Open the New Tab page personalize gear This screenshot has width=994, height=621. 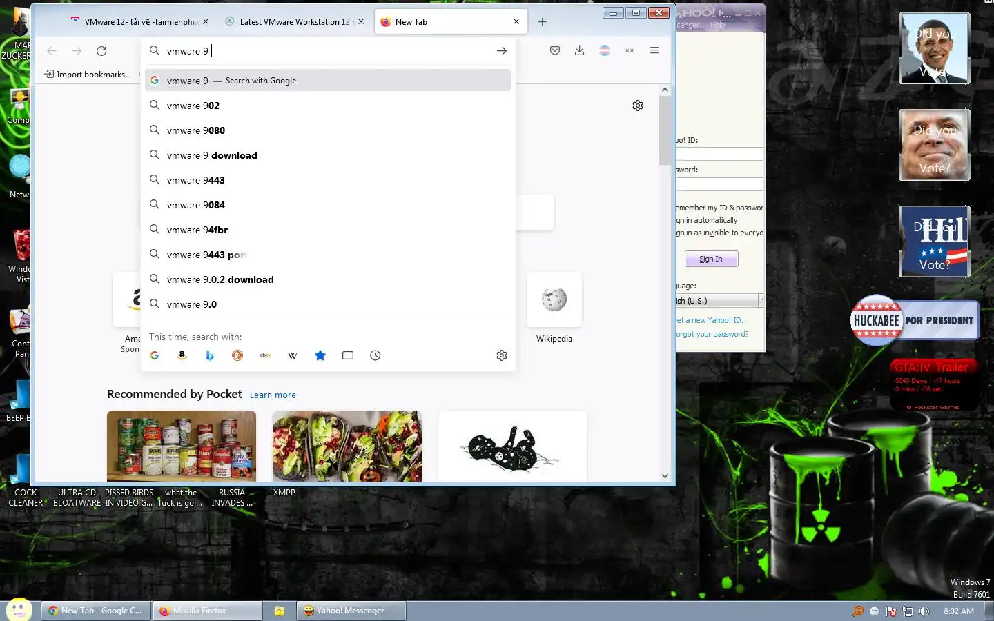tap(638, 106)
